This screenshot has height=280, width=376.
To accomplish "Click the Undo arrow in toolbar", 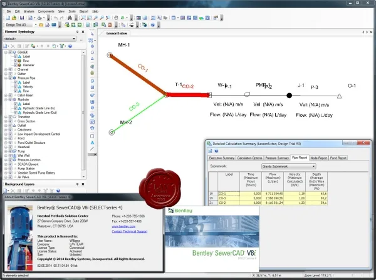I will pyautogui.click(x=56, y=18).
